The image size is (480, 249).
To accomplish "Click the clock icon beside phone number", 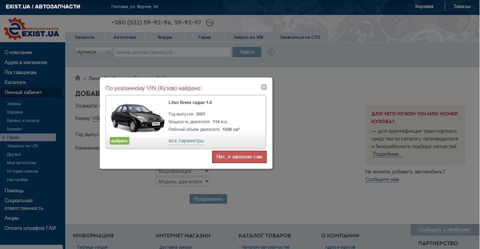I will pyautogui.click(x=209, y=22).
